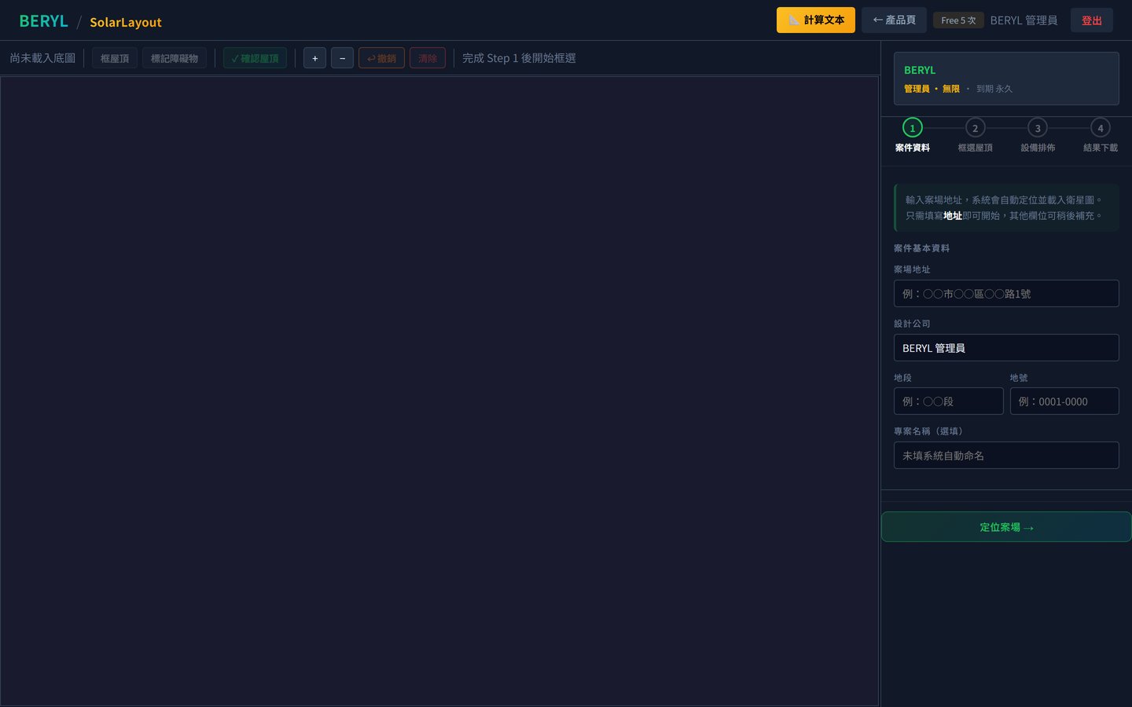Image resolution: width=1132 pixels, height=707 pixels.
Task: Click the 管理員 • 無限 plan label
Action: click(932, 89)
